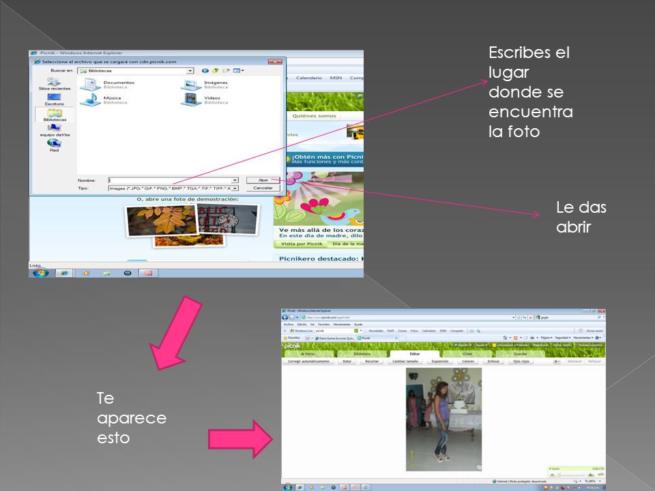Click the Favoritos star button
655x491 pixels.
coord(291,338)
